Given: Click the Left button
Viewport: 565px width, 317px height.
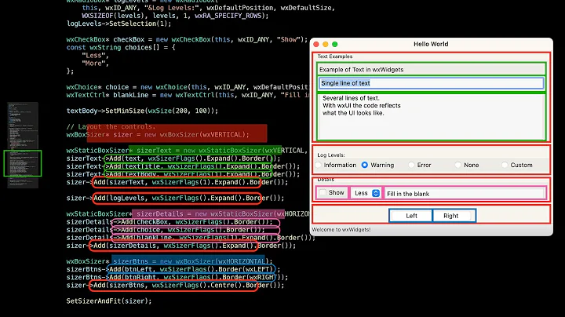Looking at the screenshot, I should click(x=411, y=216).
